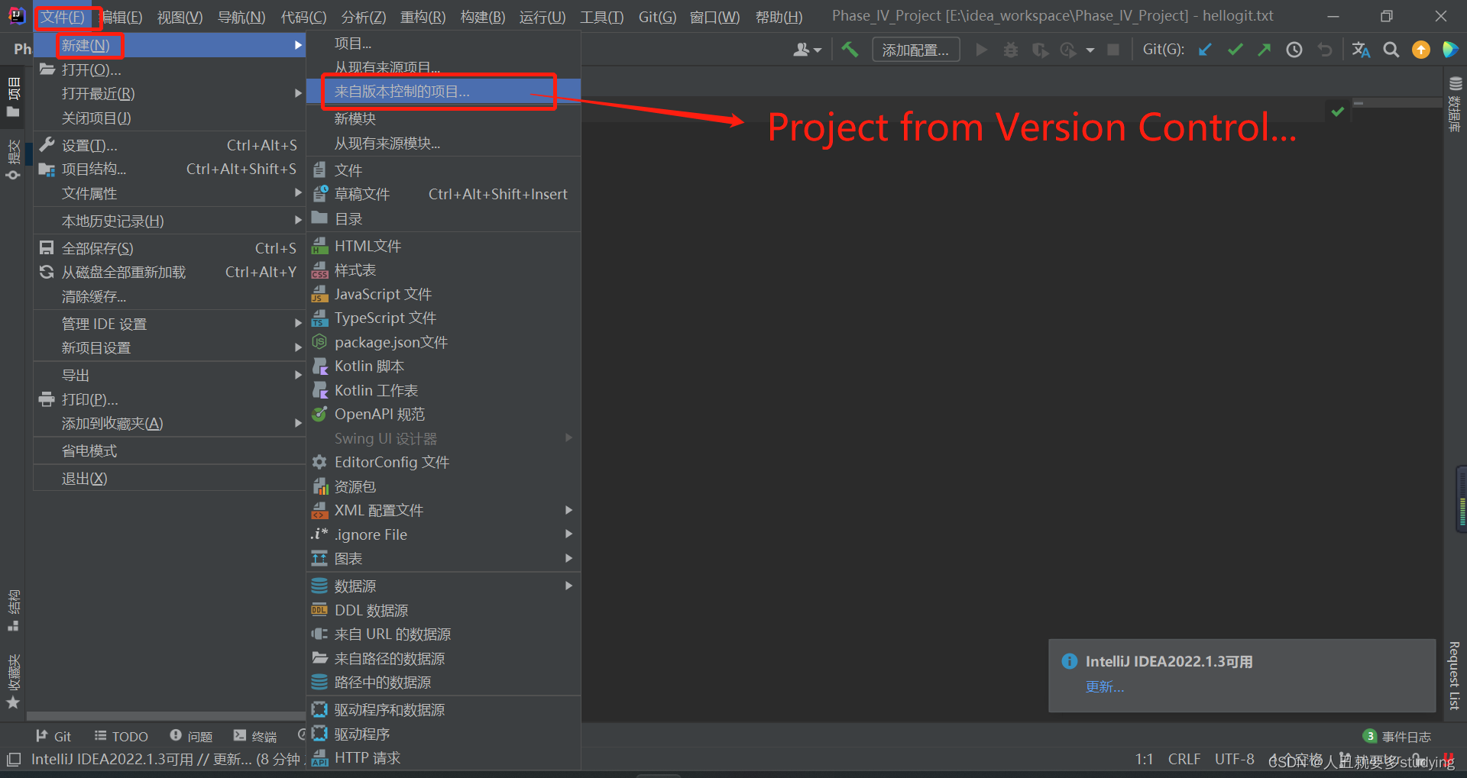
Task: Open Git(G) menu in menu bar
Action: [657, 17]
